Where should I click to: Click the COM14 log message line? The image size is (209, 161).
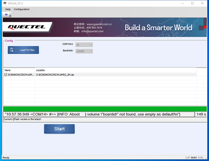click(99, 114)
